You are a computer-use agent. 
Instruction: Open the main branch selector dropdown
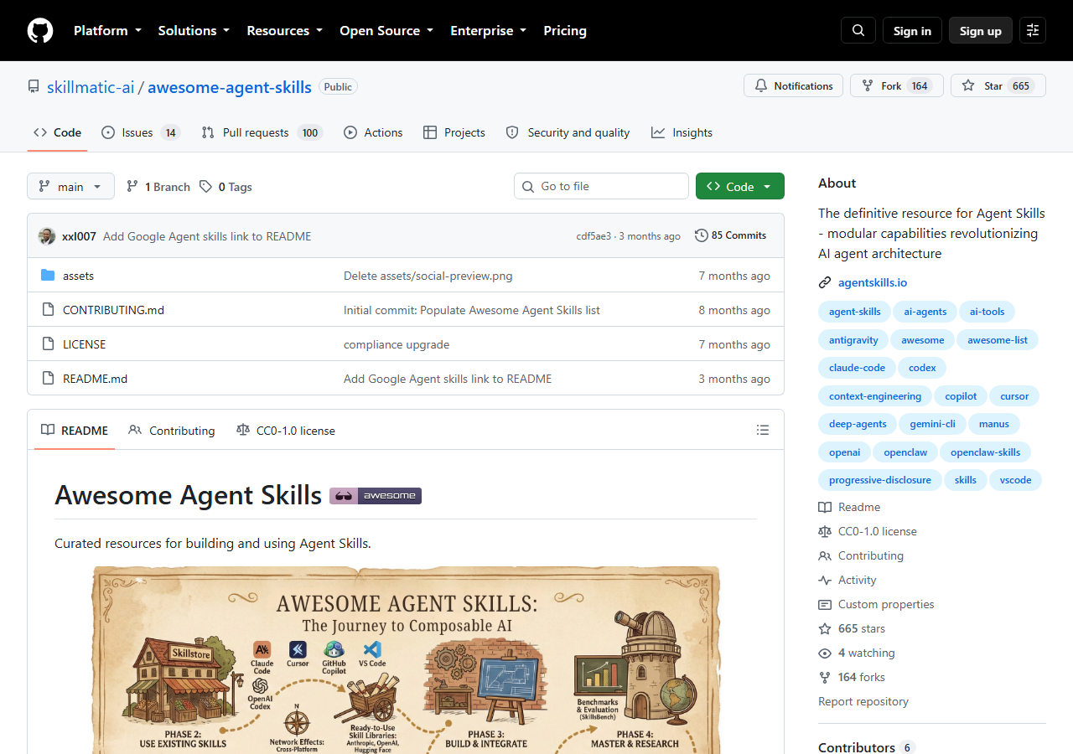click(x=70, y=186)
